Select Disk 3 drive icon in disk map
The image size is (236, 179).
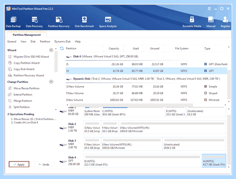[63, 145]
